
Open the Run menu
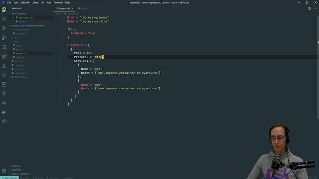pyautogui.click(x=49, y=3)
